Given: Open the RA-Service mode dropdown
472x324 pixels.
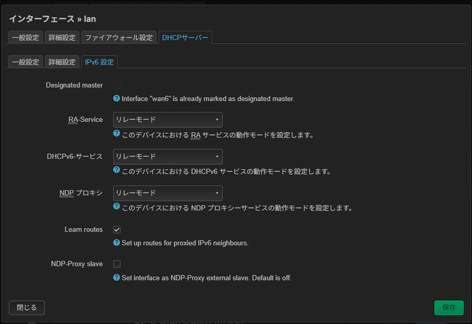Looking at the screenshot, I should [167, 120].
